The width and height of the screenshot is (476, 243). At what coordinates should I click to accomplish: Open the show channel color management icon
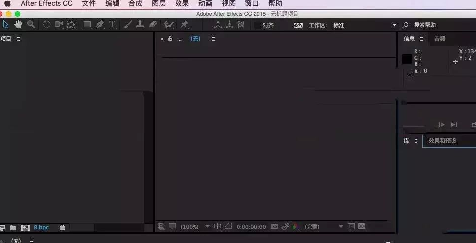pyautogui.click(x=296, y=226)
